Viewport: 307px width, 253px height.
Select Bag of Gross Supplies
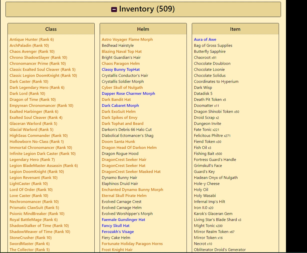pos(213,46)
